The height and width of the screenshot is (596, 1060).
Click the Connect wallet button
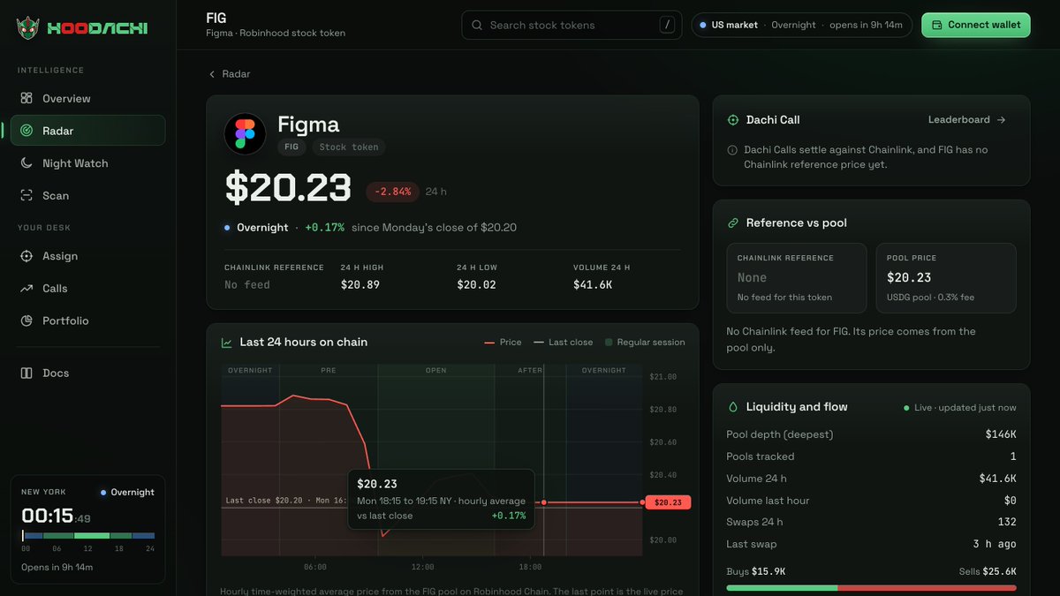976,25
